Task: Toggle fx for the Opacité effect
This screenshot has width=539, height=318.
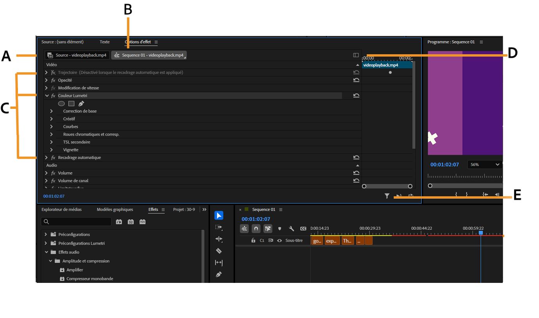Action: [x=54, y=80]
